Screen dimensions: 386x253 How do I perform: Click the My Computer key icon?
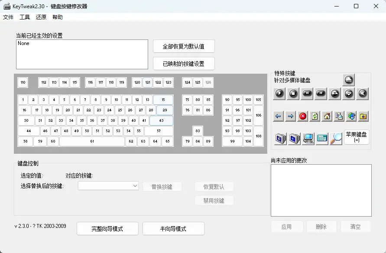(x=308, y=139)
